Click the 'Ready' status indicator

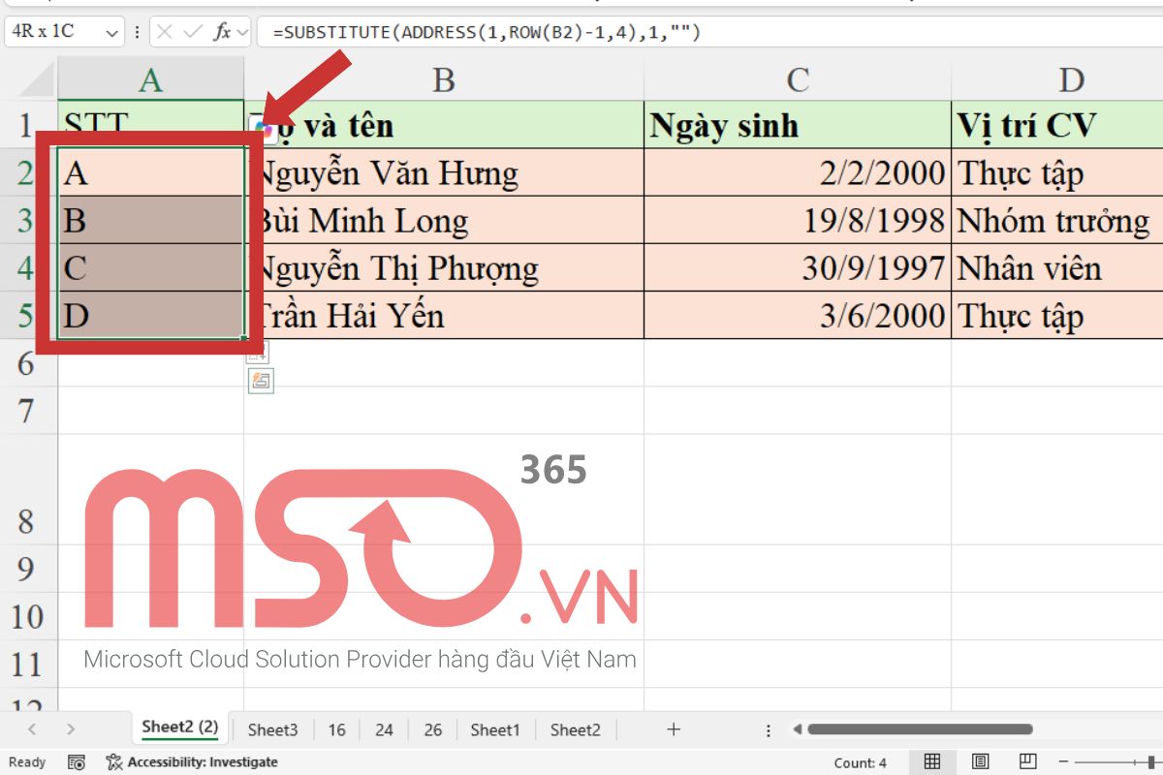[27, 762]
